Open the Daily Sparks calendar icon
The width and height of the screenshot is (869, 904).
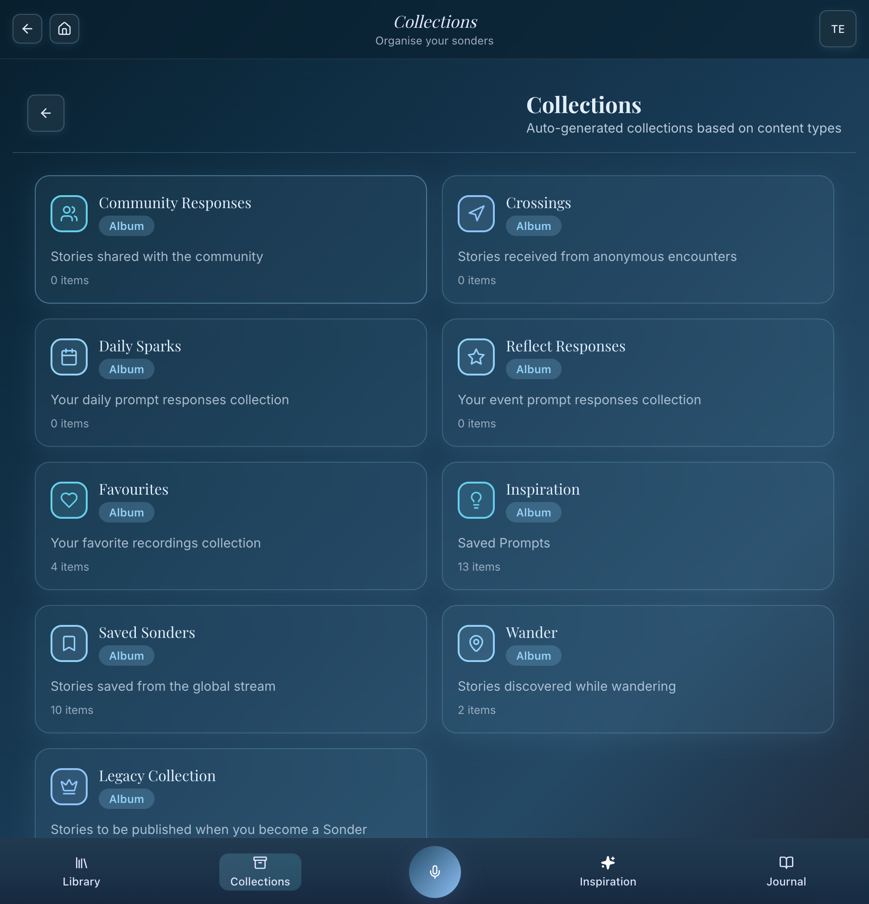pos(69,357)
